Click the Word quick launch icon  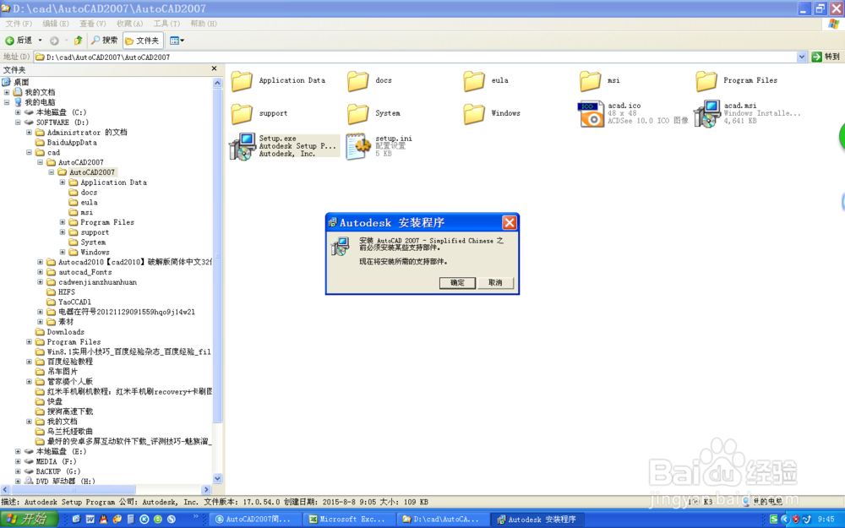point(90,520)
